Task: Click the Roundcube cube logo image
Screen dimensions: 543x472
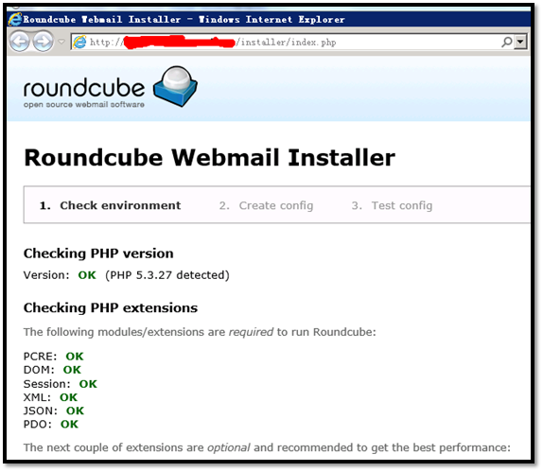Action: [x=176, y=86]
